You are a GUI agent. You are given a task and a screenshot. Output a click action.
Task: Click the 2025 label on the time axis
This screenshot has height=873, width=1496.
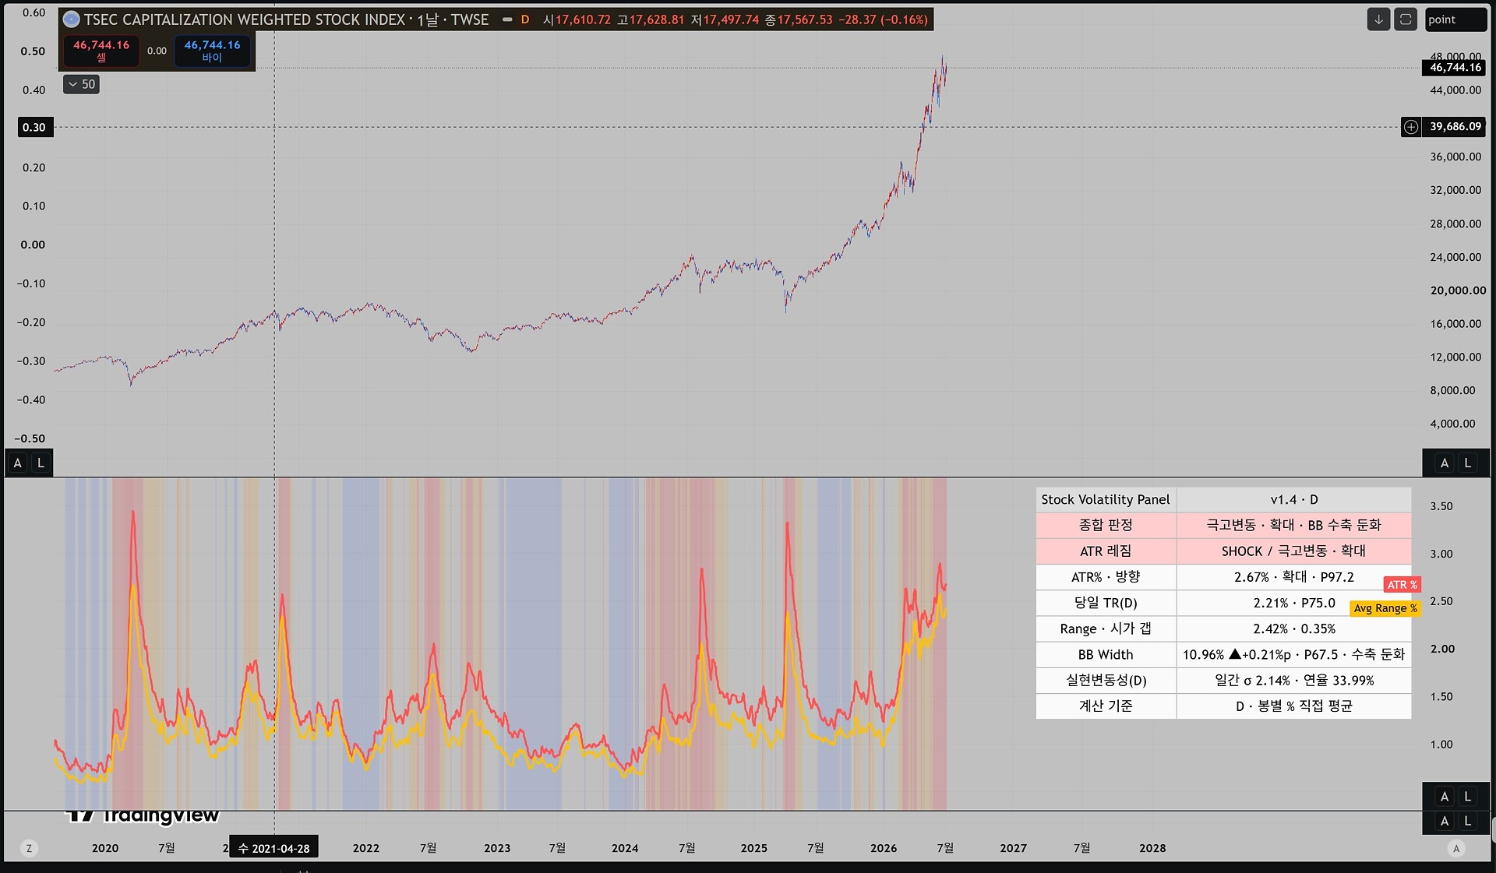pos(754,848)
